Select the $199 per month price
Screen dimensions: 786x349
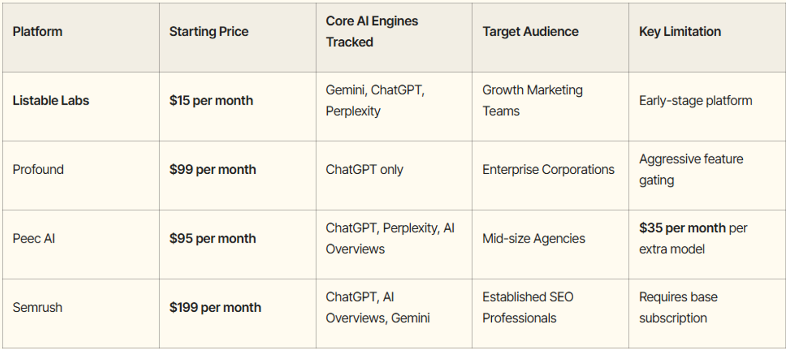[215, 307]
